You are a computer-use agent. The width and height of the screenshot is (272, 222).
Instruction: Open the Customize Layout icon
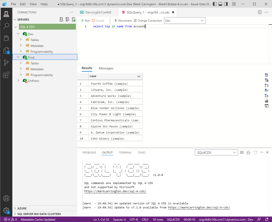coord(234,4)
